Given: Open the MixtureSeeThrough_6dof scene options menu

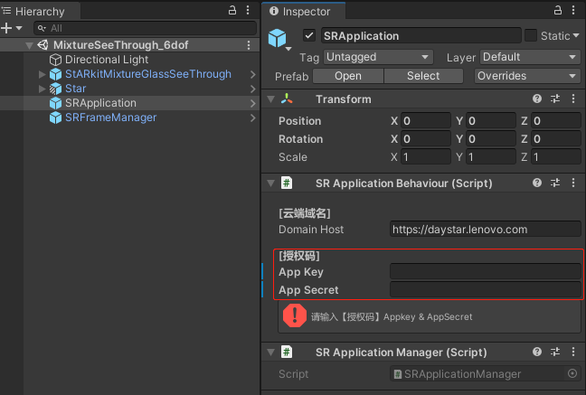Looking at the screenshot, I should [x=249, y=45].
